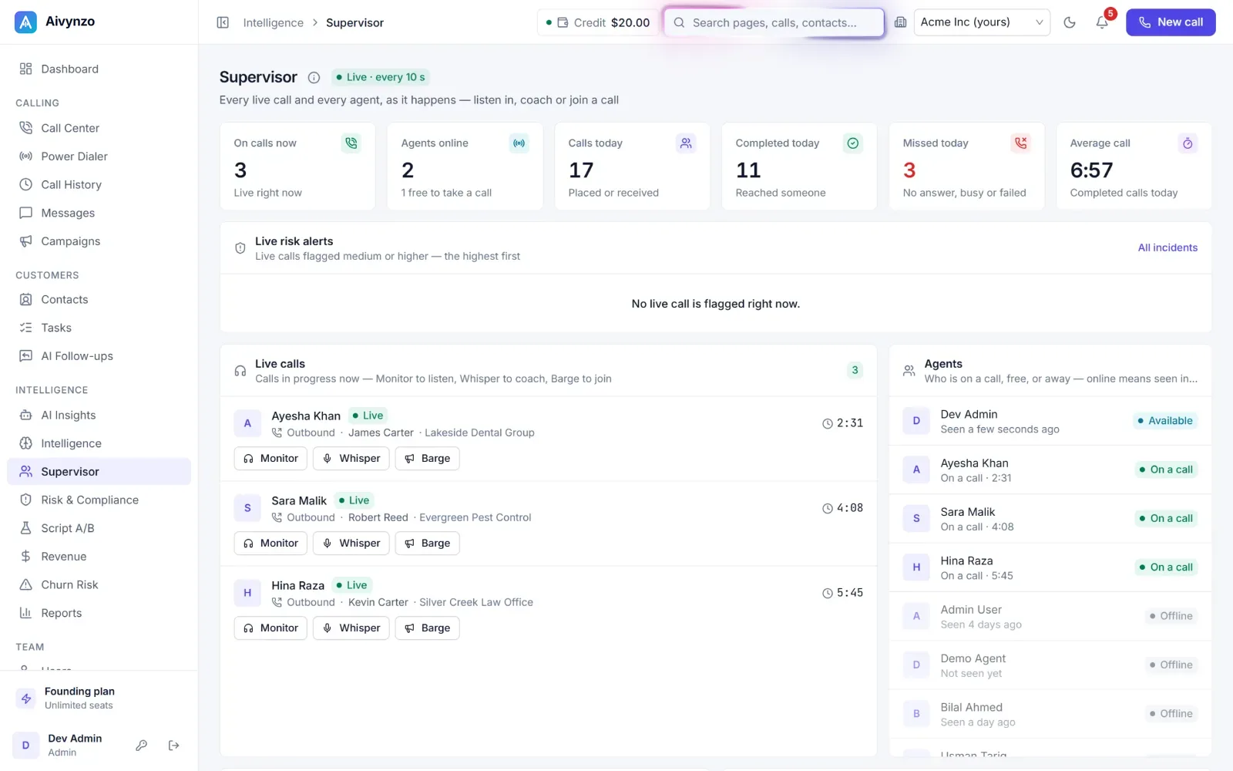Viewport: 1233px width, 771px height.
Task: Open Script A/B page
Action: (99, 528)
